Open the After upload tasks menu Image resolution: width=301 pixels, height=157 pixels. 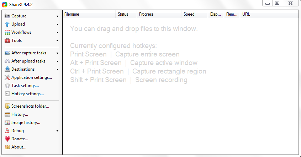[x=28, y=61]
